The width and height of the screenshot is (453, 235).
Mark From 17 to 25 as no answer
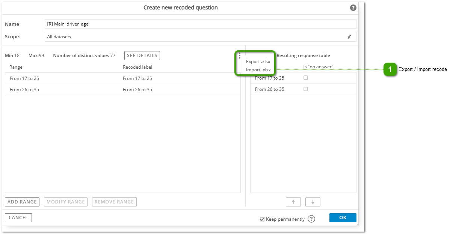[306, 78]
